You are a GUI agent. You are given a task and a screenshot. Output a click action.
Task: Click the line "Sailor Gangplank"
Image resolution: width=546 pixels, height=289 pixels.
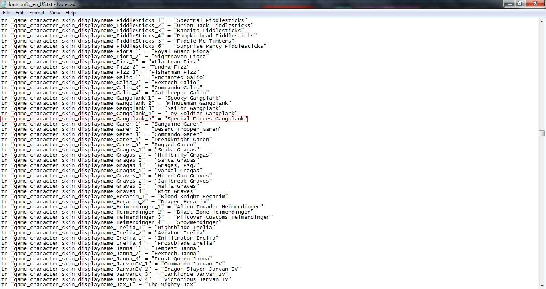click(112, 108)
